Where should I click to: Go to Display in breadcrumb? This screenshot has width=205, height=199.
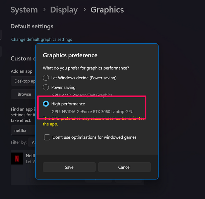64,10
